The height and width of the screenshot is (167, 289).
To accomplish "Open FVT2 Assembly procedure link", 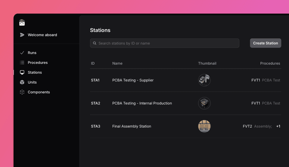I will pyautogui.click(x=257, y=126).
